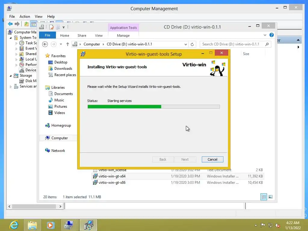Switch to the installer taskbar button
This screenshot has height=231, width=308.
coord(88,225)
